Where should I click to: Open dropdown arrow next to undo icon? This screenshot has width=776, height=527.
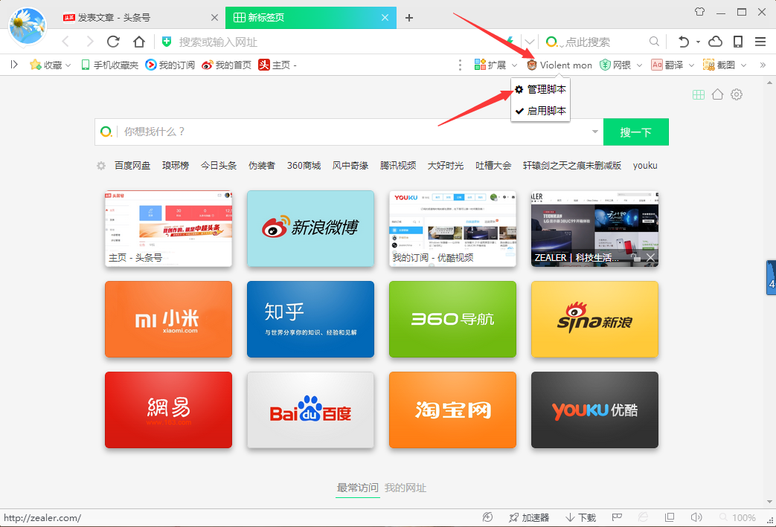coord(699,42)
